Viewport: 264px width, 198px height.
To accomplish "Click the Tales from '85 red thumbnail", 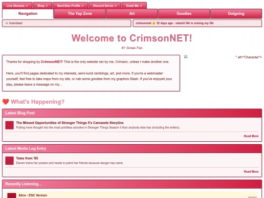I will point(9,161).
